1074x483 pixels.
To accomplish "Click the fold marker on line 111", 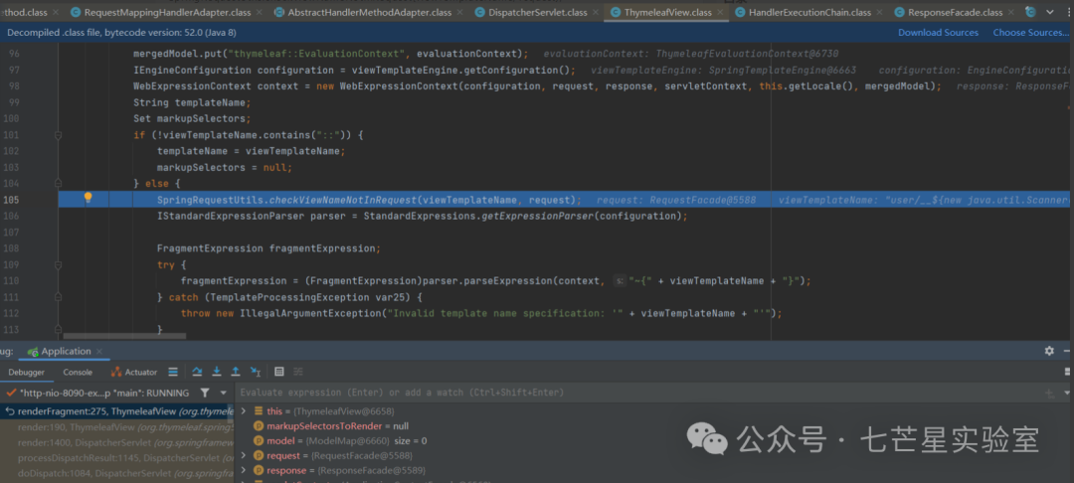I will pos(59,297).
